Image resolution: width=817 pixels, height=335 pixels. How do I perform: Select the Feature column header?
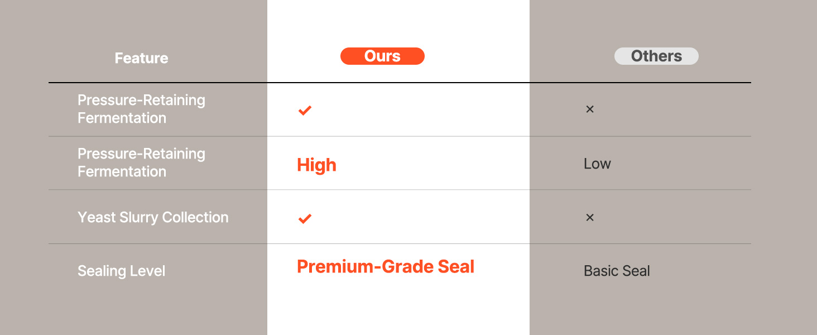[141, 58]
